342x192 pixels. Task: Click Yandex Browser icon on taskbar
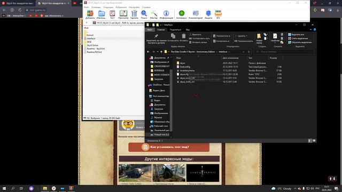click(53, 188)
